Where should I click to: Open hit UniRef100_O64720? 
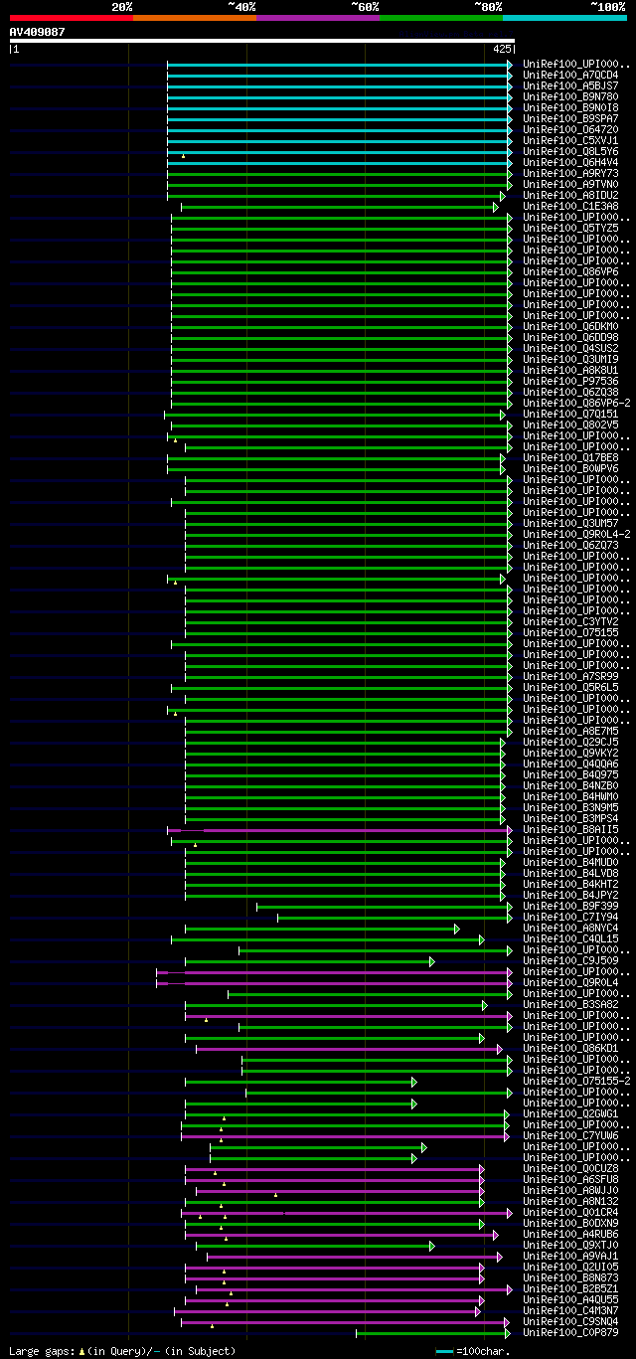pyautogui.click(x=570, y=129)
